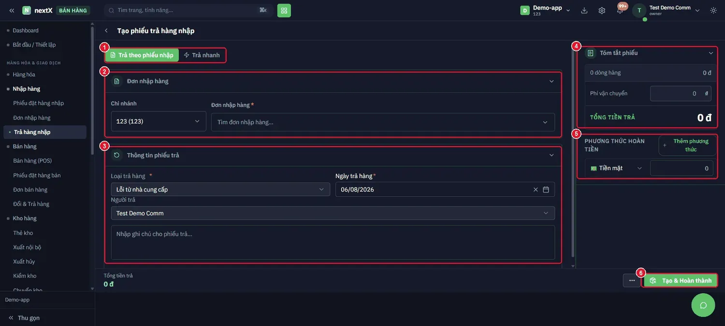Click the note field for phiếu trả
This screenshot has width=725, height=326.
(x=333, y=243)
